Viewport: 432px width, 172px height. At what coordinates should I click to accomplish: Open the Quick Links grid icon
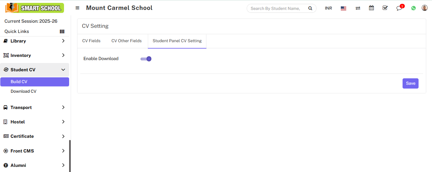(62, 31)
